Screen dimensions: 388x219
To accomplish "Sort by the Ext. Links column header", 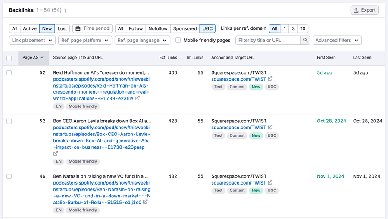I will click(x=168, y=57).
